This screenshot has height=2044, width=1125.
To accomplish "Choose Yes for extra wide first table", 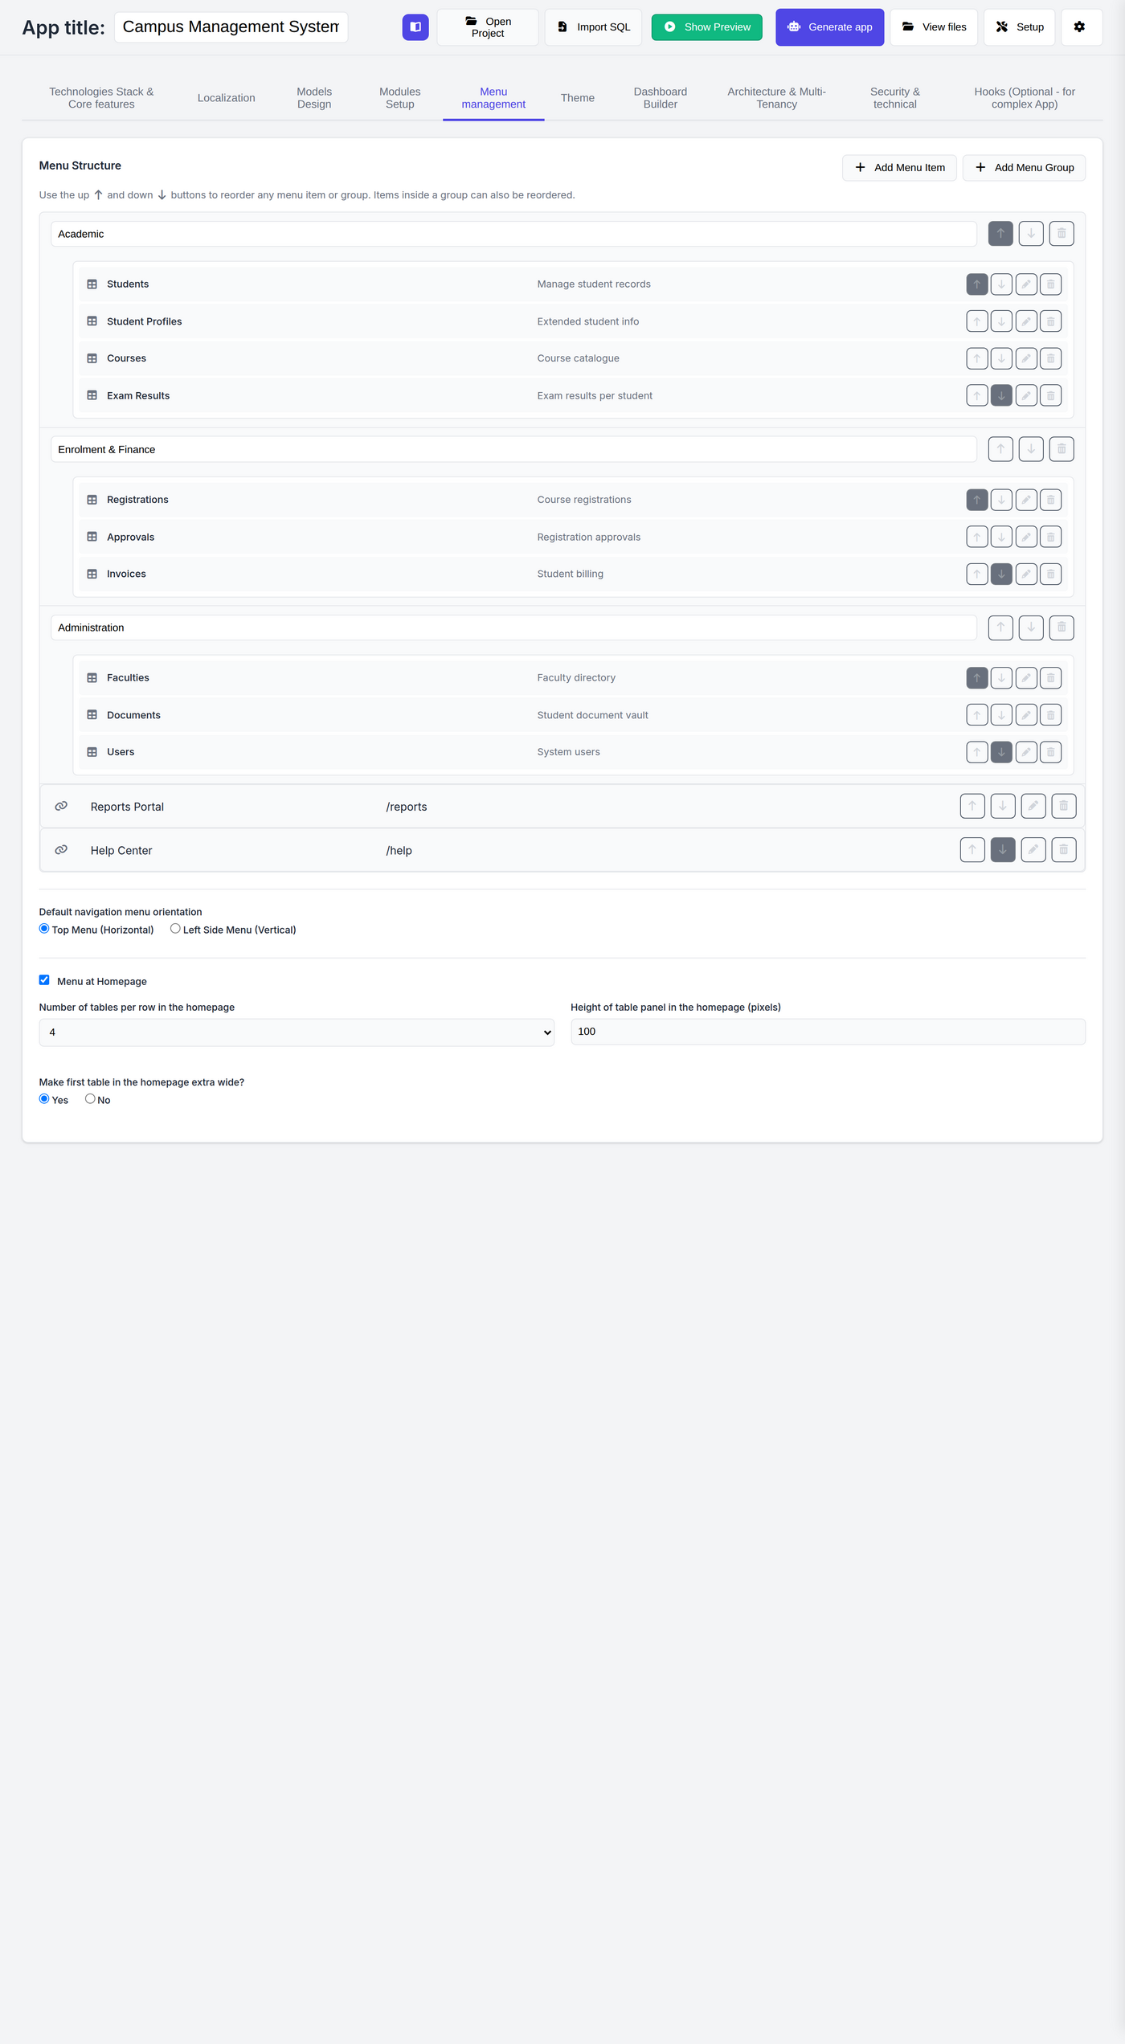I will click(44, 1099).
